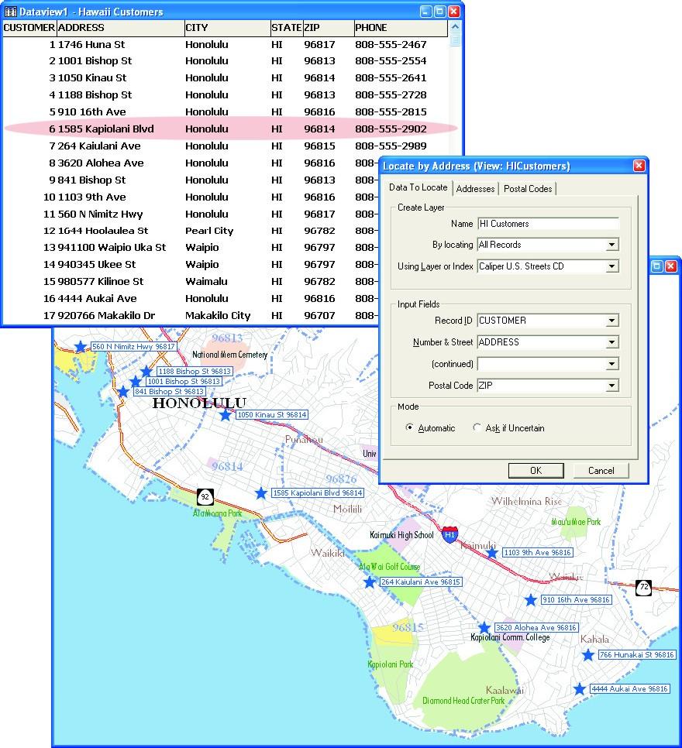Close the Locate by Address dialog

point(639,166)
